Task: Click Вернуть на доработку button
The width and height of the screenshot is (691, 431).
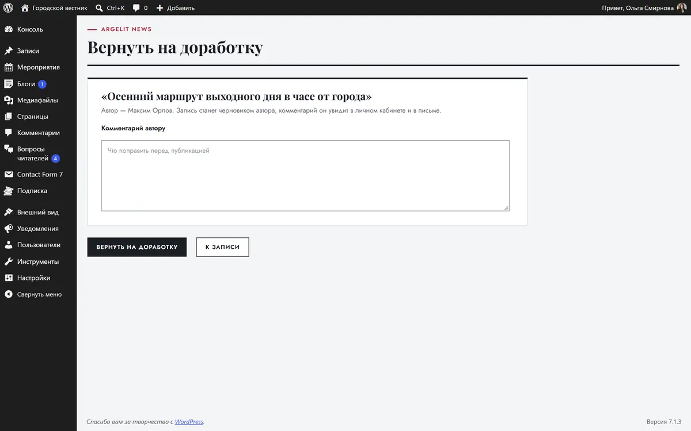Action: coord(137,247)
